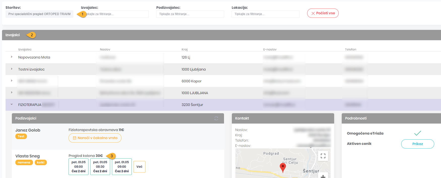Show more slots with Več
This screenshot has width=441, height=178.
click(x=139, y=167)
